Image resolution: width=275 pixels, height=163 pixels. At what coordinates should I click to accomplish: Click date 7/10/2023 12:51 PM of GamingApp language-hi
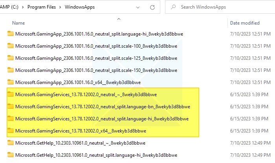coord(250,34)
